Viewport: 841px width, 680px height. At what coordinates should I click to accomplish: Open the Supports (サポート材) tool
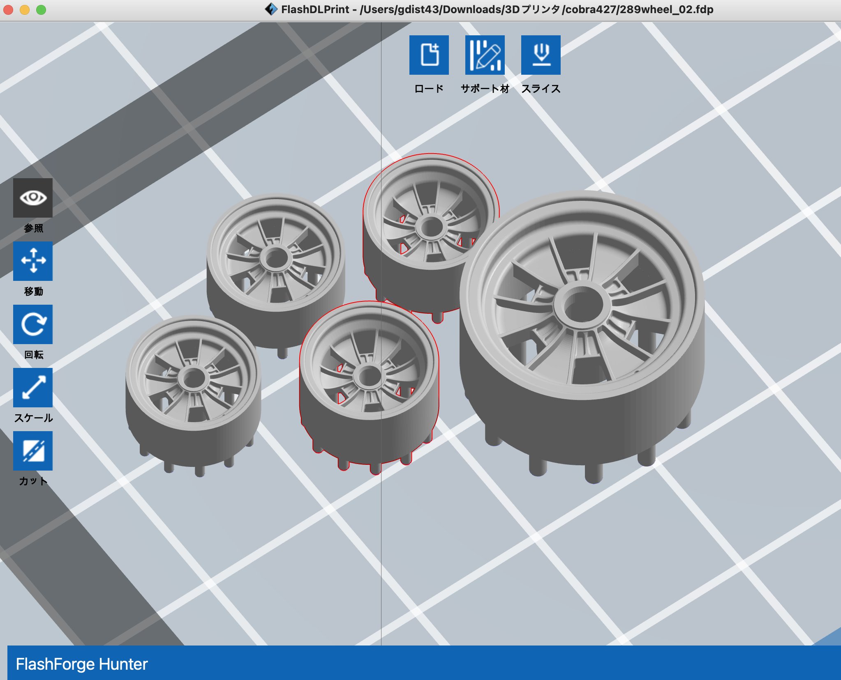click(485, 55)
